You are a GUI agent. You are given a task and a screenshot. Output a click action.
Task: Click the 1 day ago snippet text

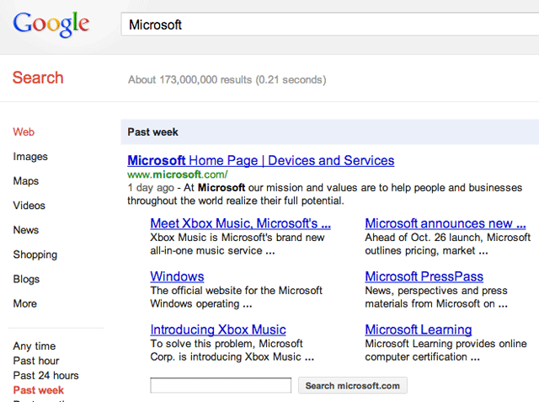tap(151, 188)
